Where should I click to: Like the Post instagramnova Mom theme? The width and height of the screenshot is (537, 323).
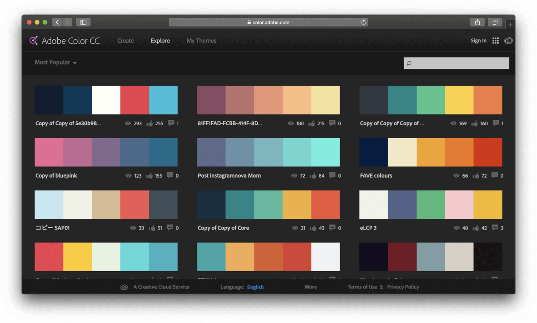[313, 176]
